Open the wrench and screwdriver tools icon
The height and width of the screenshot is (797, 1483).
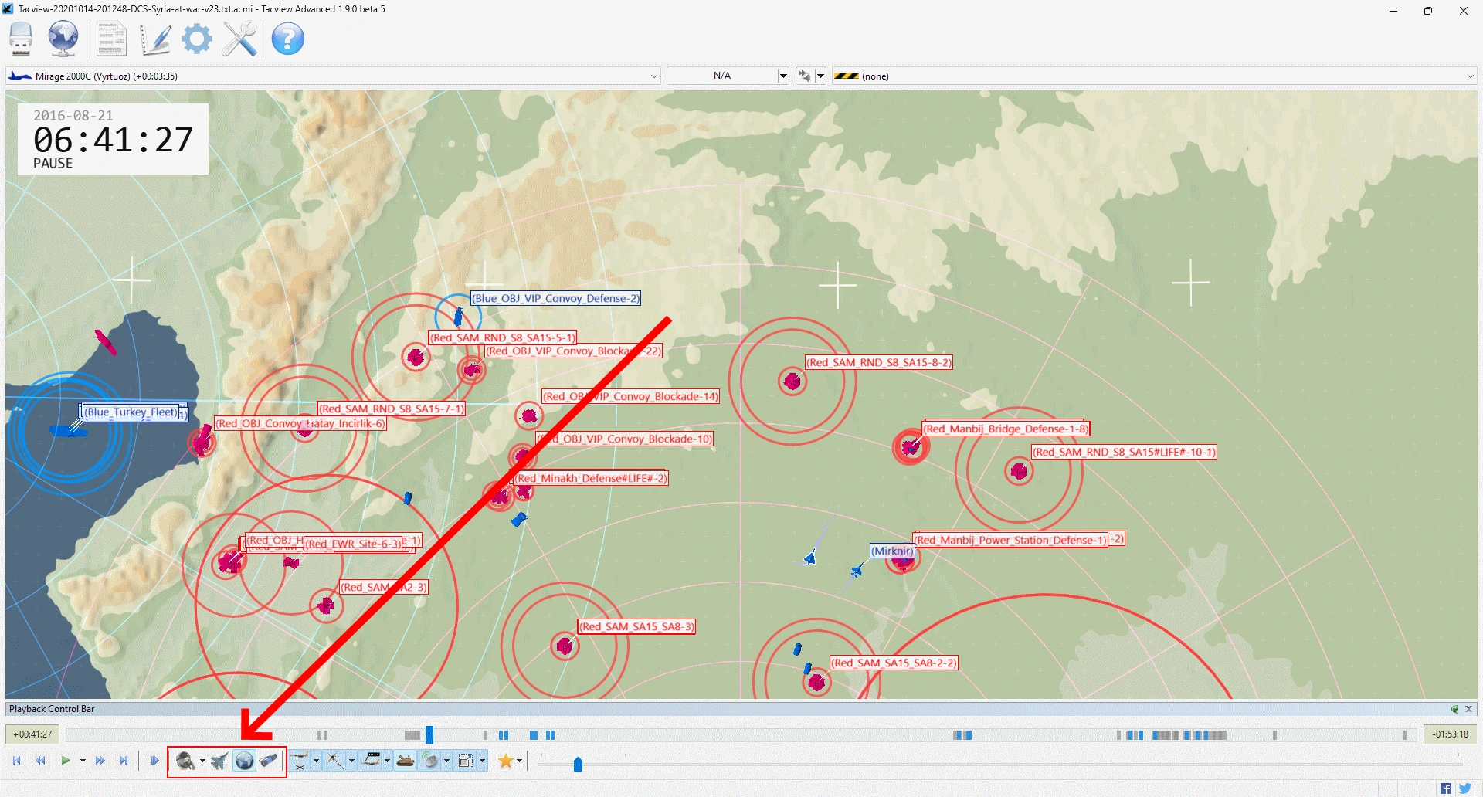239,39
